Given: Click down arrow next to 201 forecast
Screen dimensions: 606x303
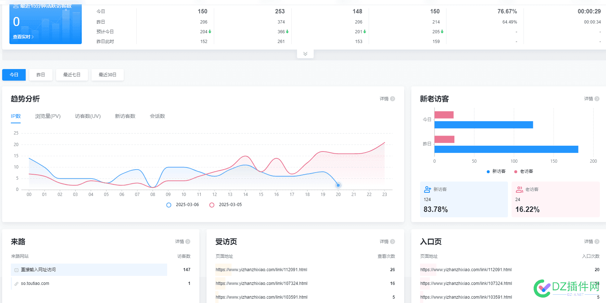Looking at the screenshot, I should (365, 32).
